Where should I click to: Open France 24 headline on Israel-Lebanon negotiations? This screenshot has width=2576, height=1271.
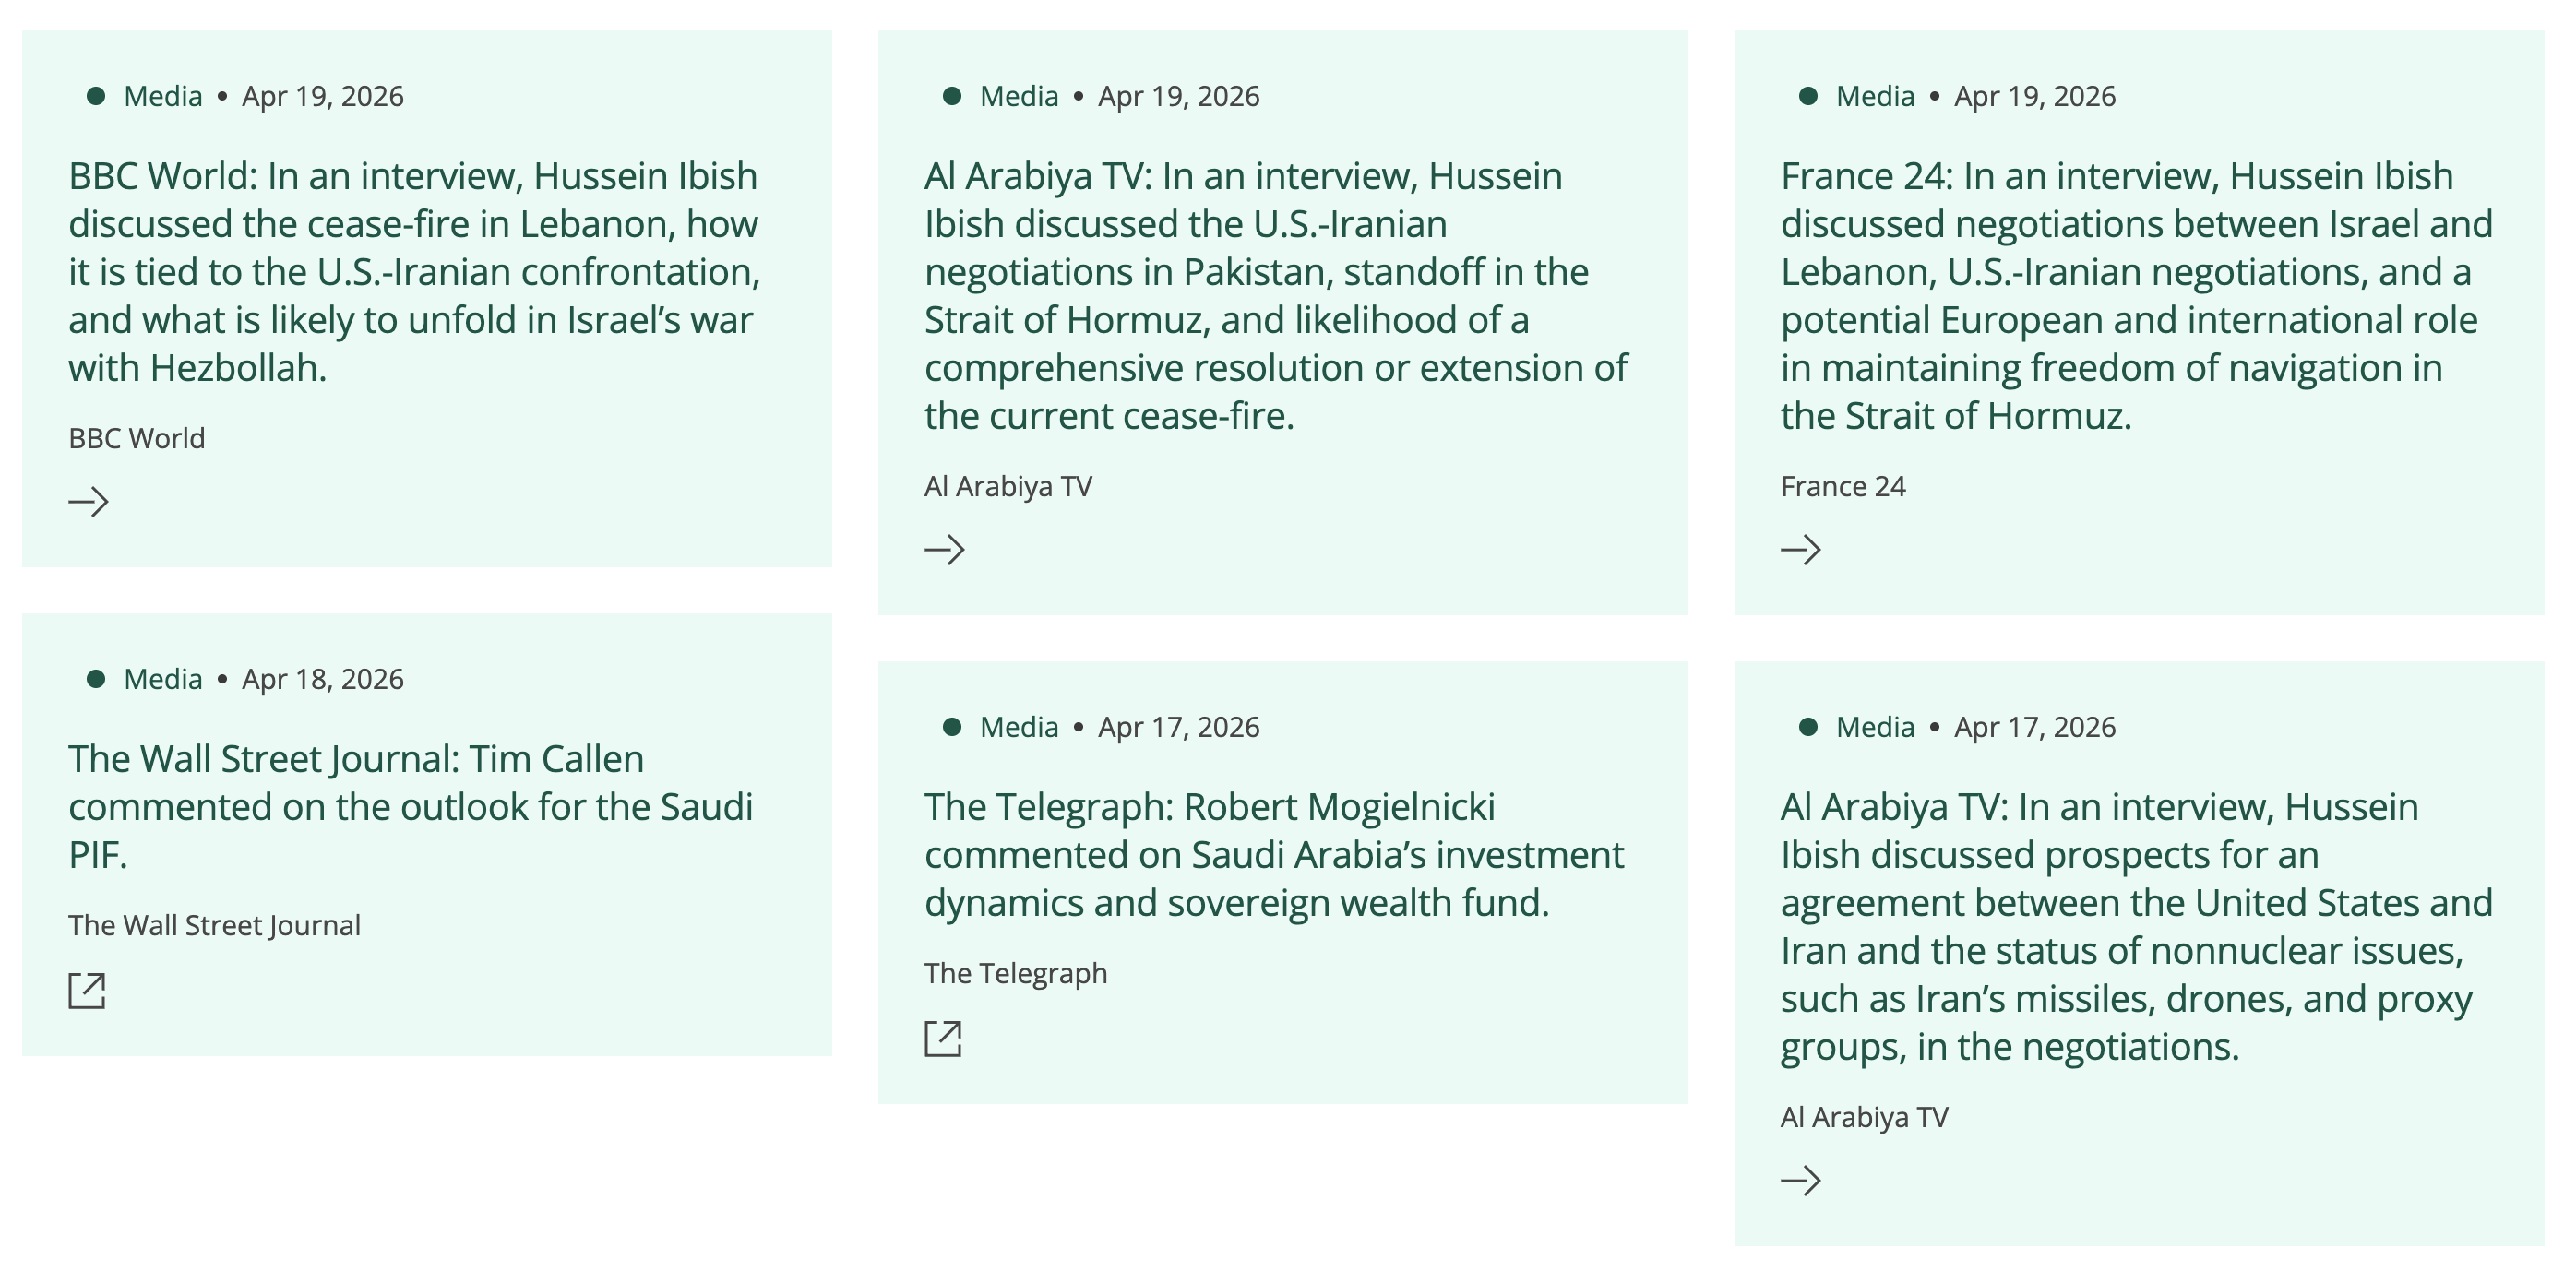click(x=2135, y=295)
